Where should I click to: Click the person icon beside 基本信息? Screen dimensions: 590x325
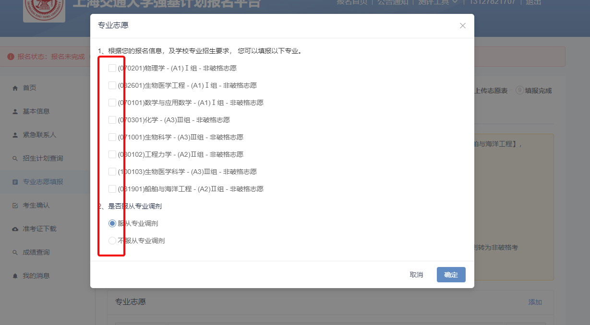coord(15,111)
